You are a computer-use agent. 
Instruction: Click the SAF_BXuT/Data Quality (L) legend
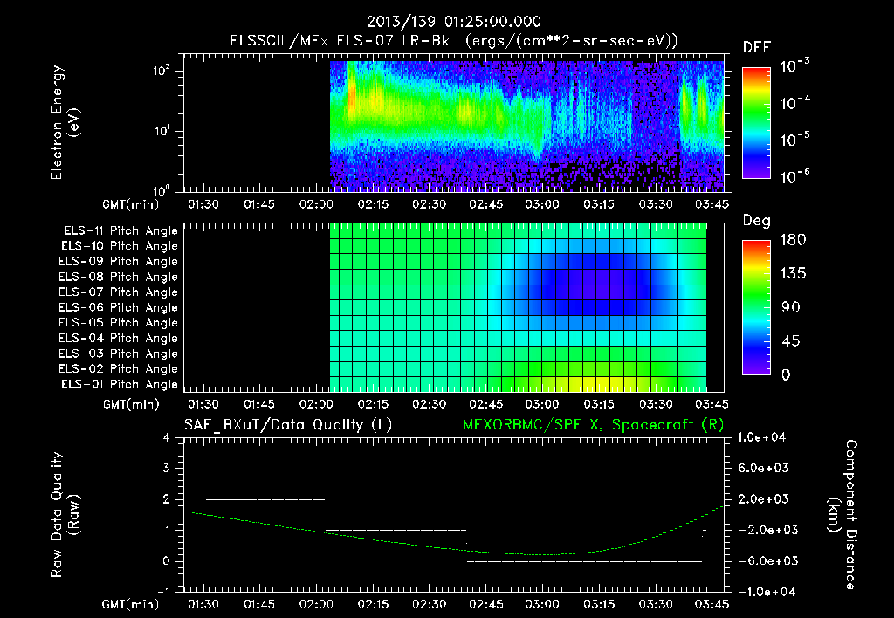(288, 425)
